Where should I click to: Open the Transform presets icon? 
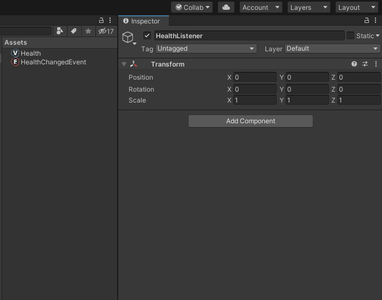pos(365,64)
